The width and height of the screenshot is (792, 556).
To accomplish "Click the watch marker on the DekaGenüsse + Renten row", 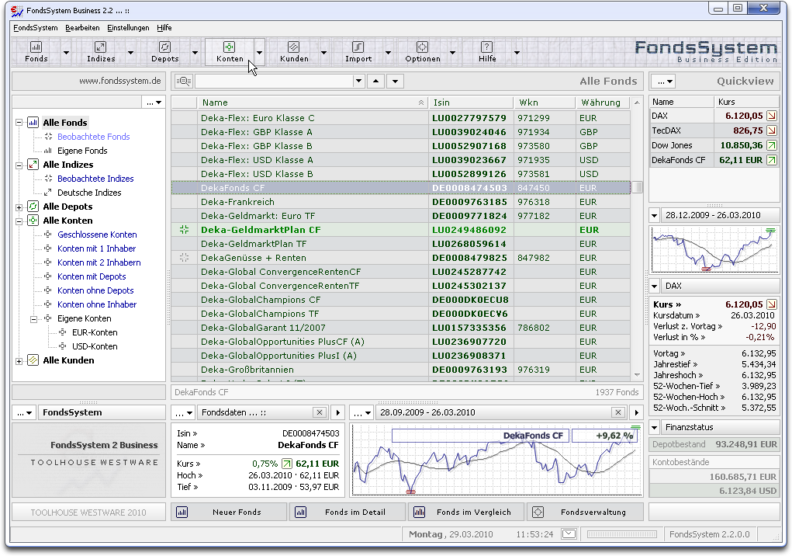I will click(185, 258).
